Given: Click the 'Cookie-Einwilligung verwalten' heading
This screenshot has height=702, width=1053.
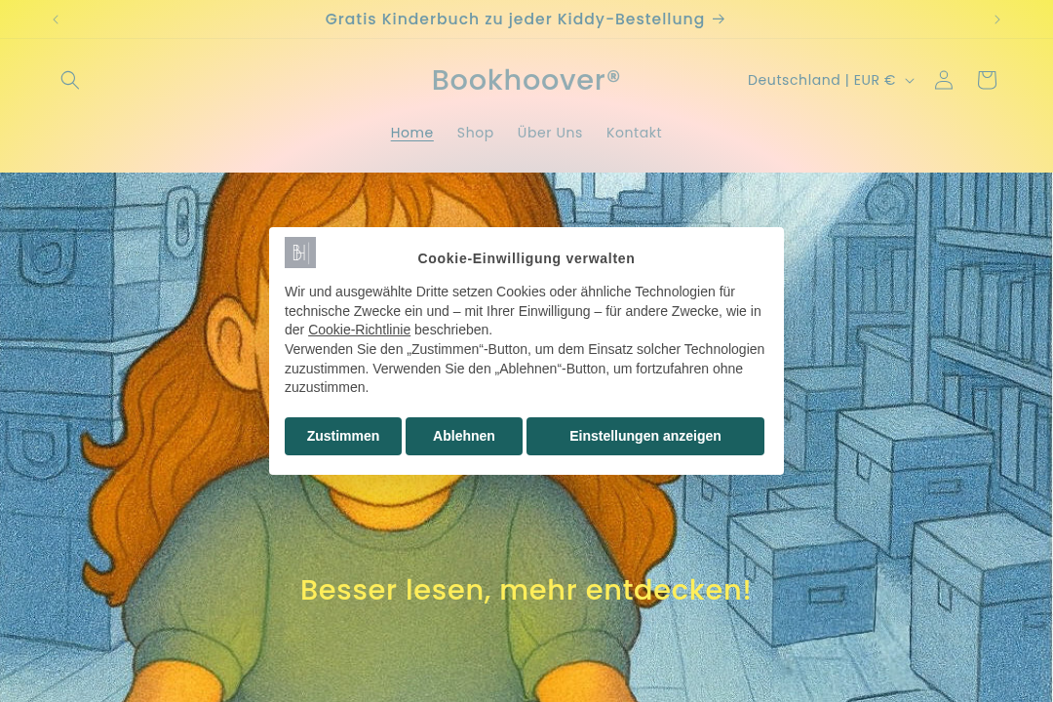Looking at the screenshot, I should click(x=526, y=258).
